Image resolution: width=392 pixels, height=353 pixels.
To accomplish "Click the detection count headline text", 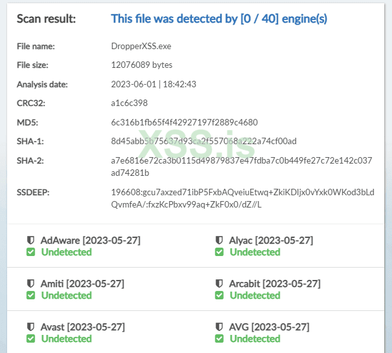I will [x=219, y=19].
